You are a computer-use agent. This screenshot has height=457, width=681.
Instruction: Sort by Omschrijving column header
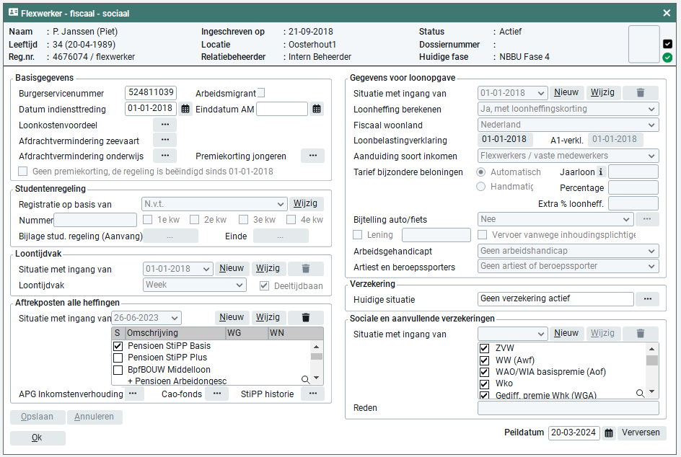175,333
